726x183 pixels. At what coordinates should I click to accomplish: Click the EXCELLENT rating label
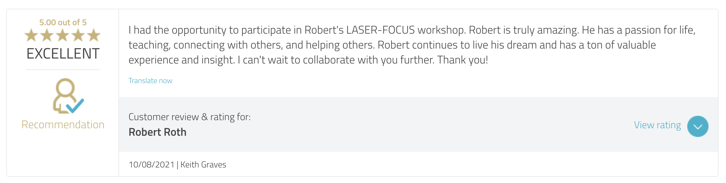coord(63,54)
